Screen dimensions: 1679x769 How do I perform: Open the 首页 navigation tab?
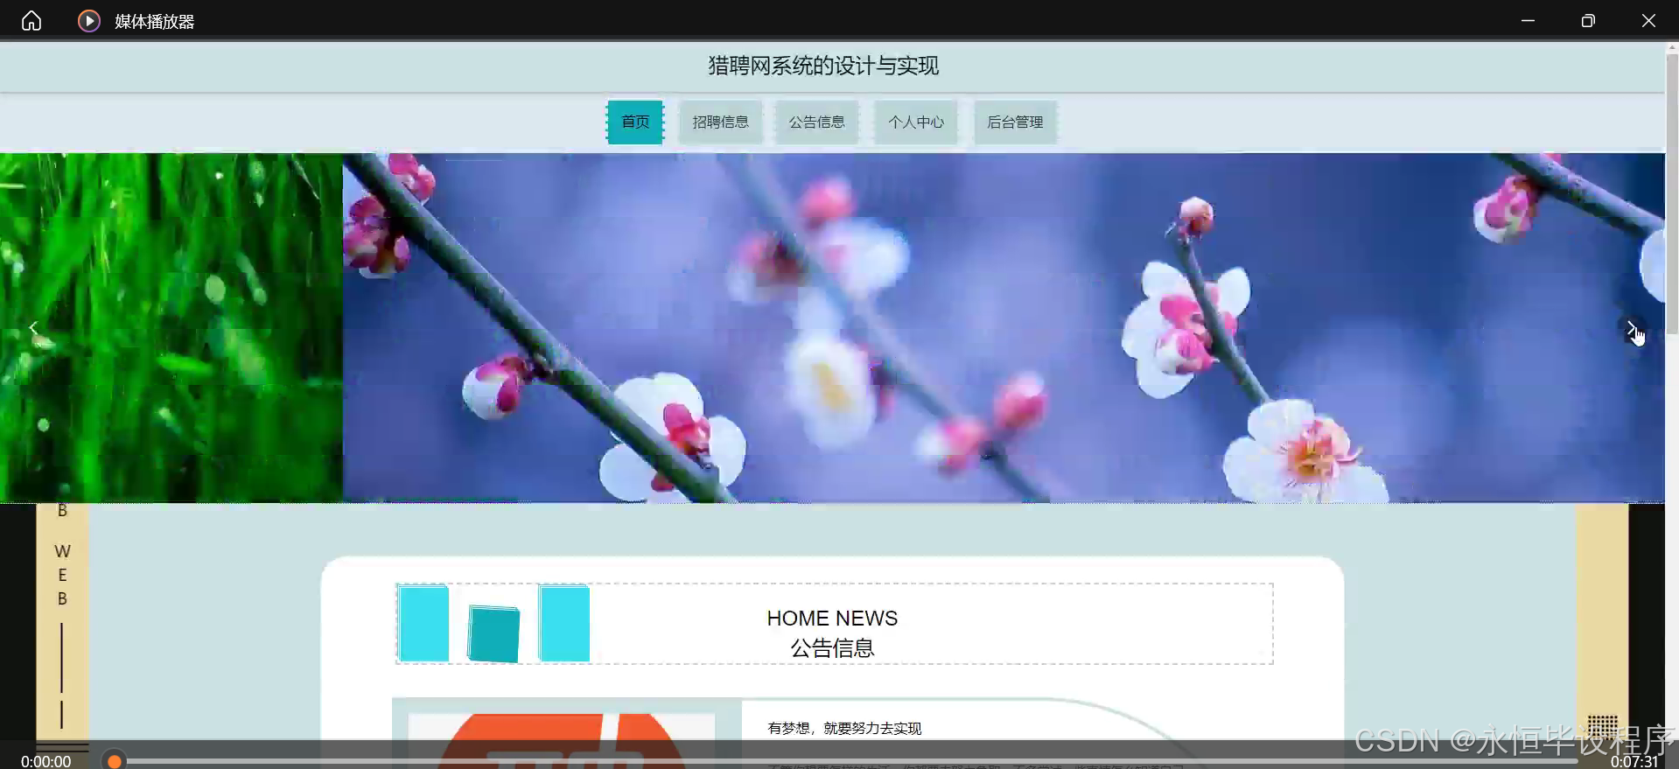635,122
